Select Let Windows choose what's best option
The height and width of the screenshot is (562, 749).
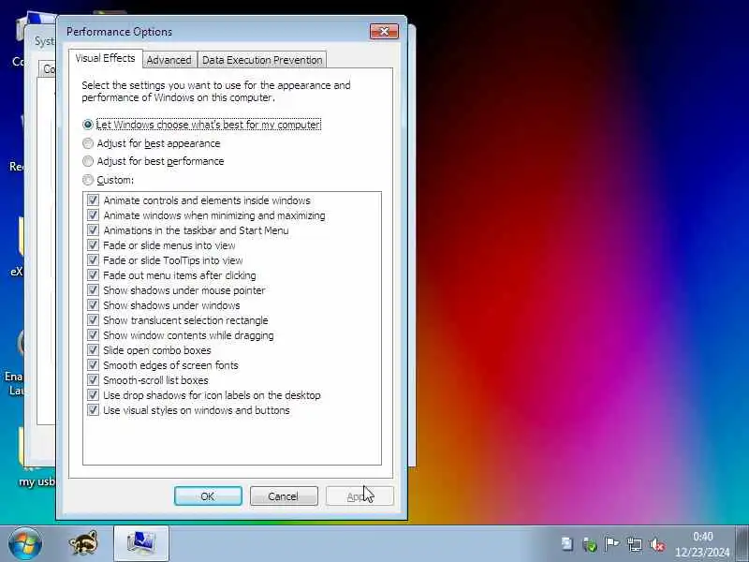pyautogui.click(x=201, y=125)
